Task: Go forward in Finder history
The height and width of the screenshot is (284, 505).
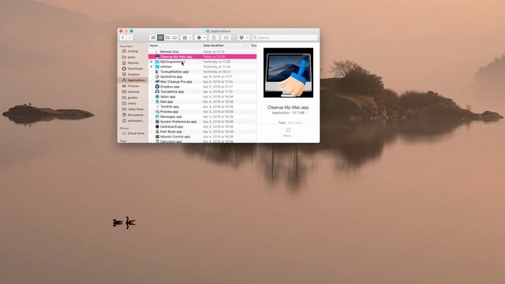Action: pos(129,38)
